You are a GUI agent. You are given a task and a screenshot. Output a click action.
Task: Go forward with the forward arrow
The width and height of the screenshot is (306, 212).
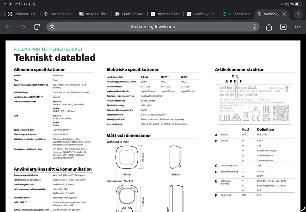[x=22, y=27]
